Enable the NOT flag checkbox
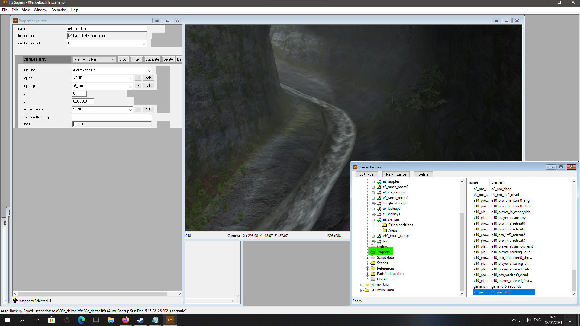 click(76, 124)
